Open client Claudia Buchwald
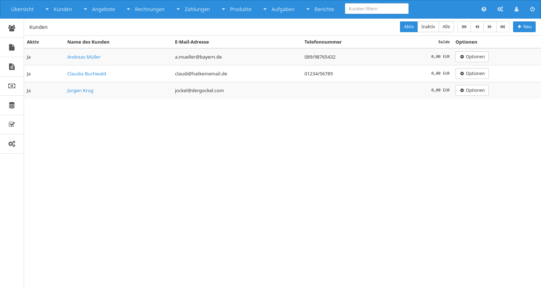 tap(87, 74)
